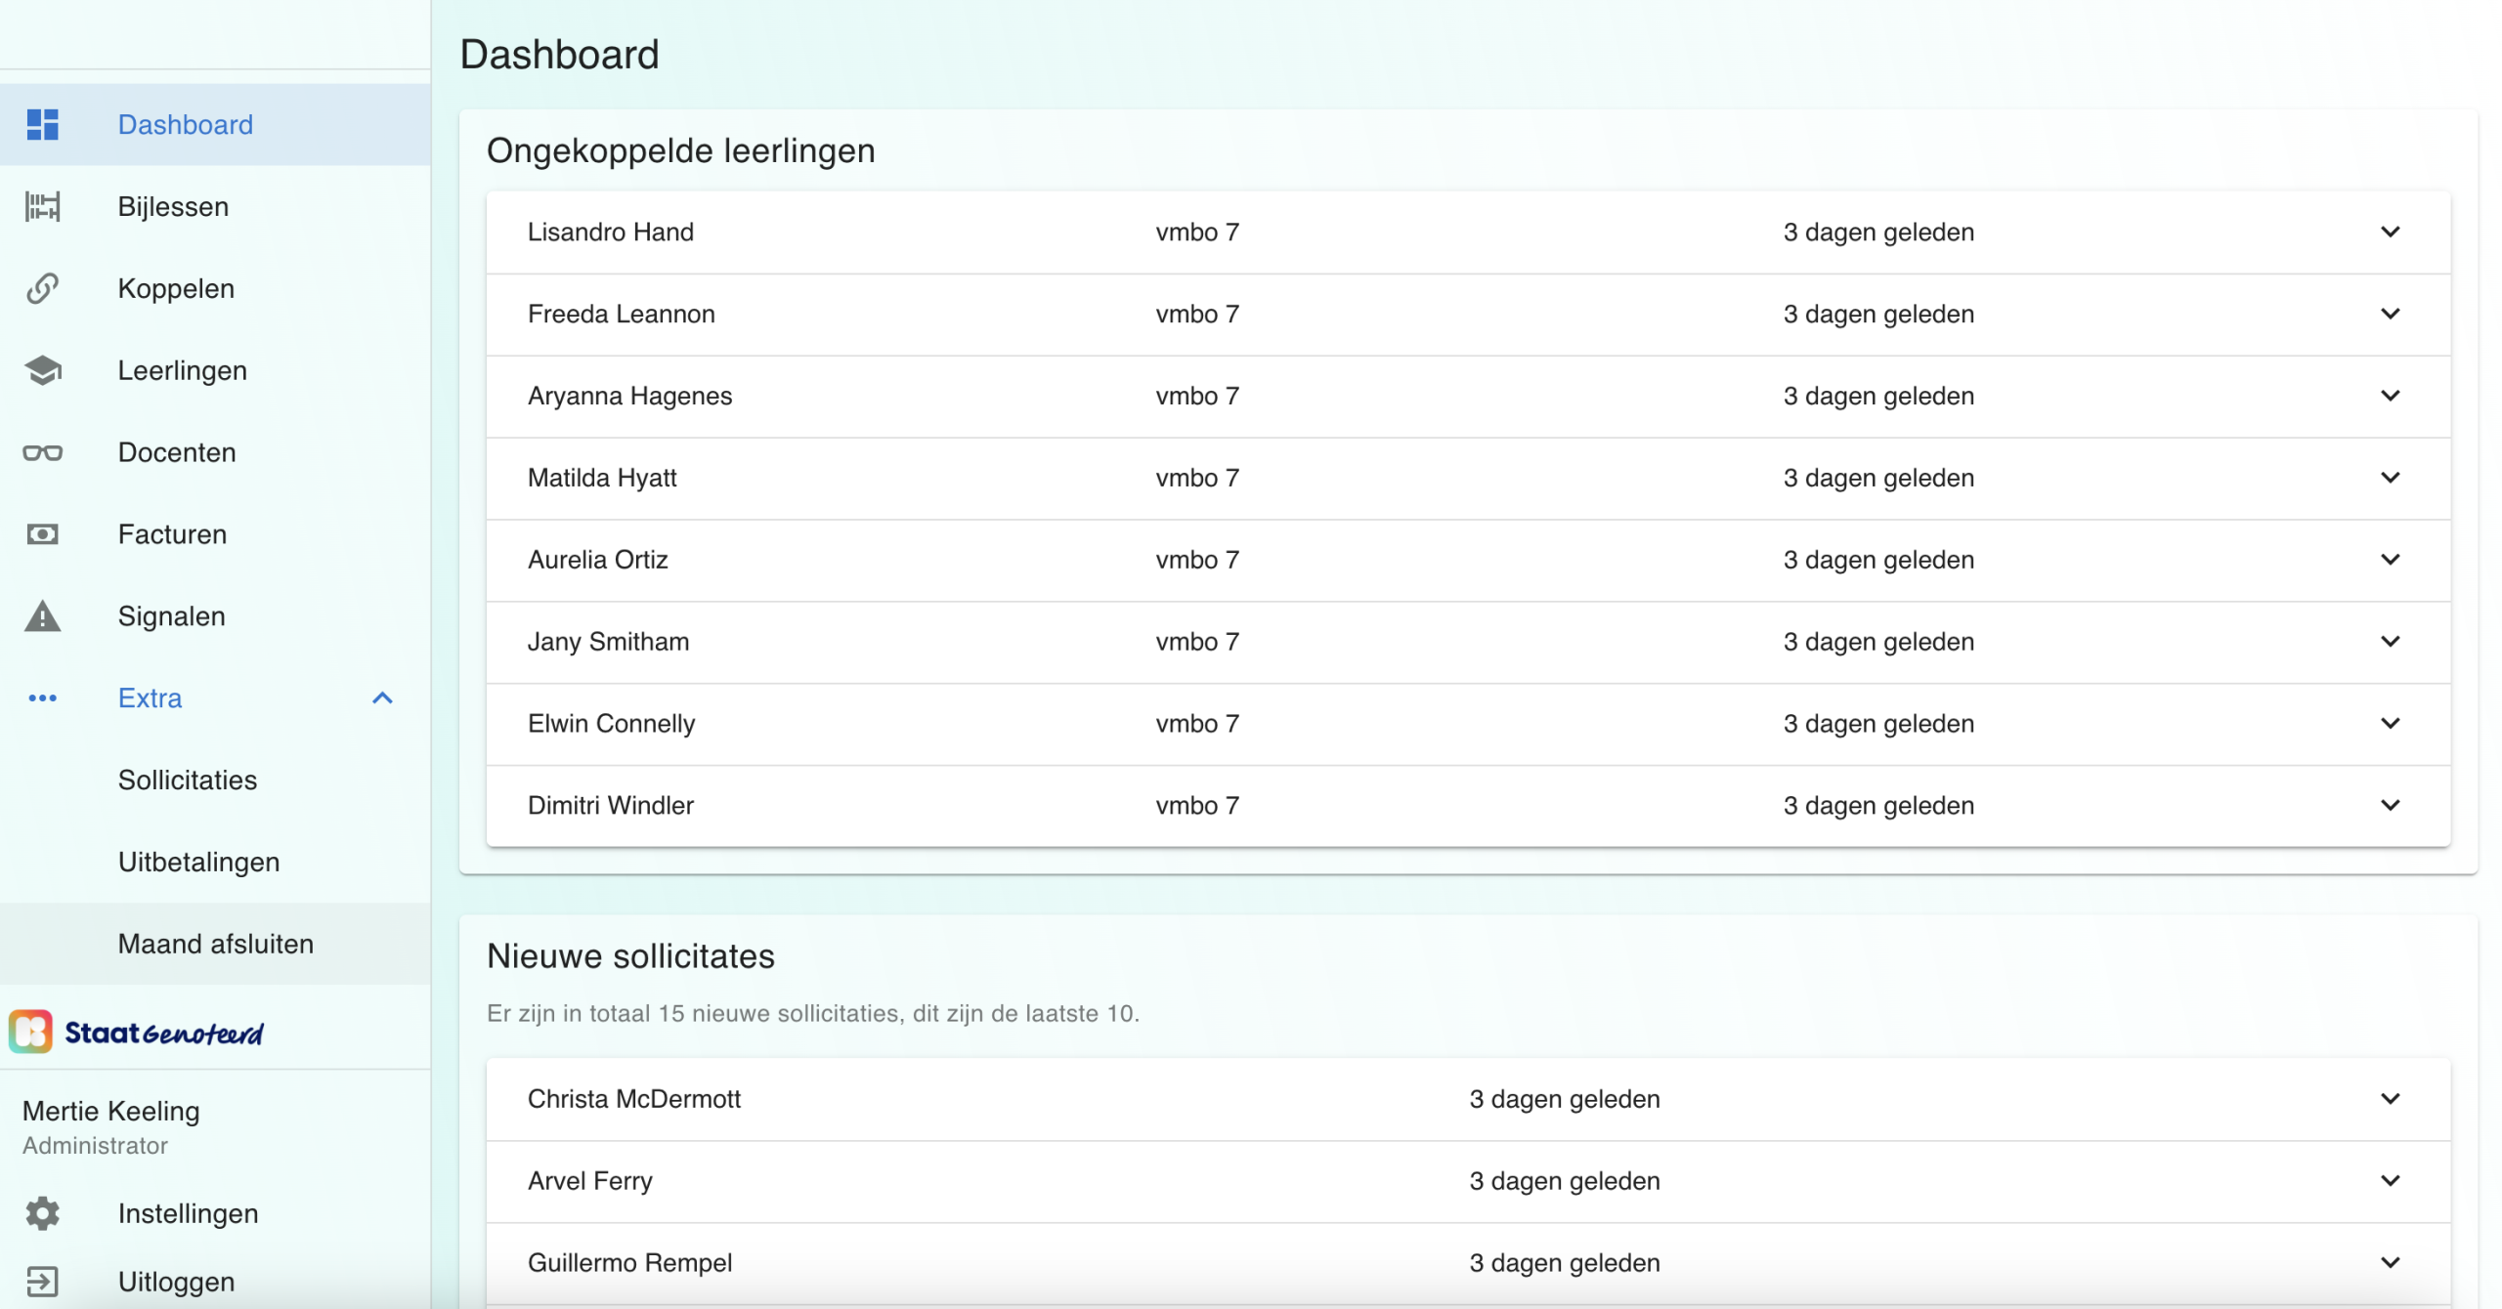The image size is (2502, 1309).
Task: Expand Matilda Hyatt's row details
Action: point(2390,478)
